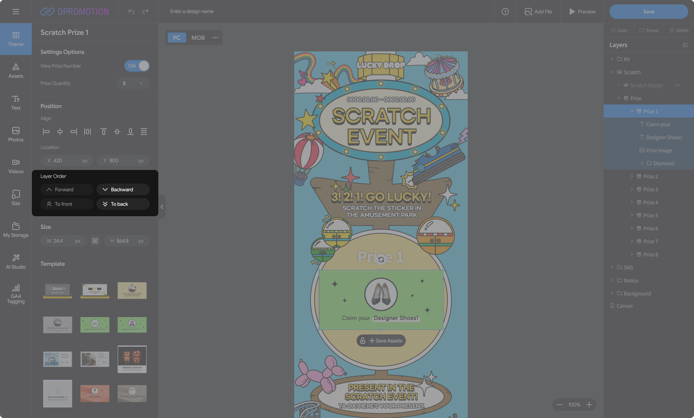Click the lock icon beside Save Assets
The height and width of the screenshot is (418, 694).
click(363, 341)
